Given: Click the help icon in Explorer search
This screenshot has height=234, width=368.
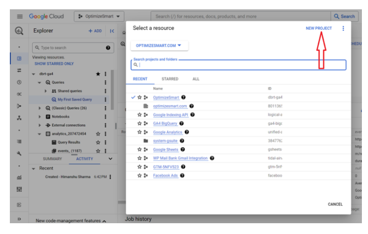Looking at the screenshot, I should coord(108,48).
